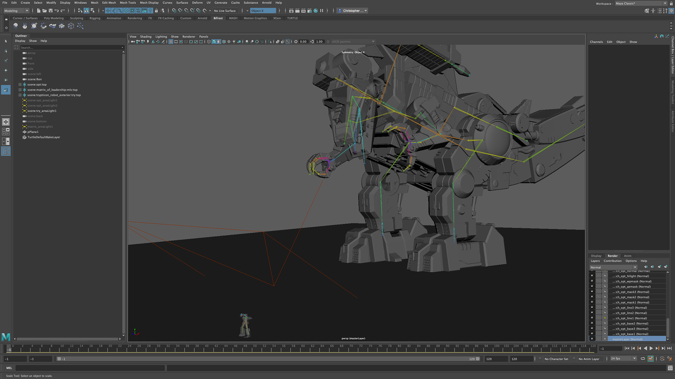Click the loop playback icon
The width and height of the screenshot is (675, 379).
pos(643,359)
